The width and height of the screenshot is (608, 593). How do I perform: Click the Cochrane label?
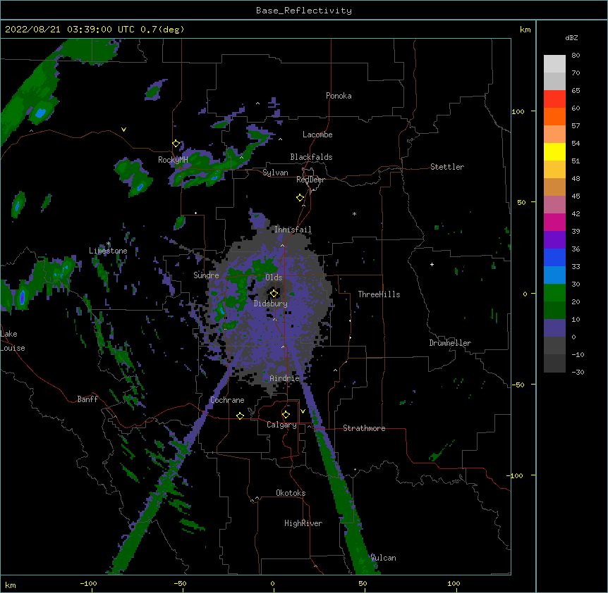tap(227, 400)
